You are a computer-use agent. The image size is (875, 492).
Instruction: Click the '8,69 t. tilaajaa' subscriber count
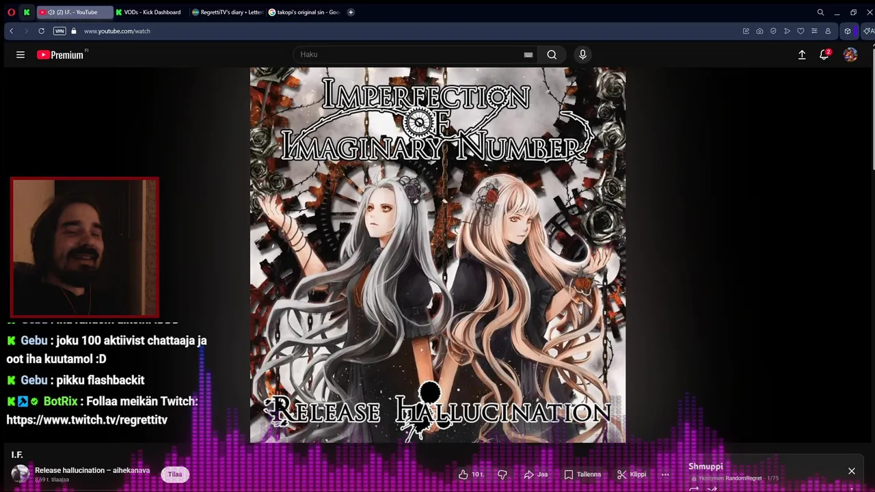pos(52,480)
